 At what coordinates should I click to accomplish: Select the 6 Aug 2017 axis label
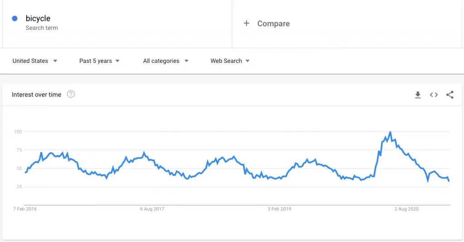tap(152, 209)
